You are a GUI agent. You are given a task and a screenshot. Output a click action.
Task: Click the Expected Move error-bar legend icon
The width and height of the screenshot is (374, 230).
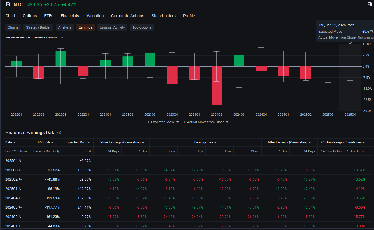click(149, 122)
